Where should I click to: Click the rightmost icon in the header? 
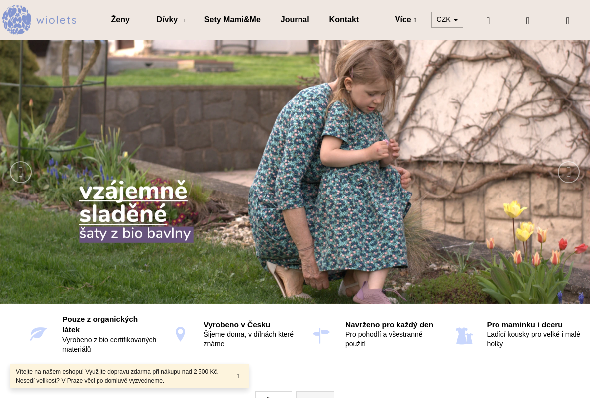click(x=568, y=21)
